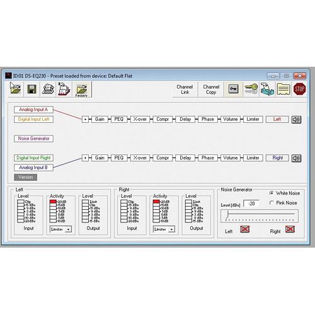315x315 pixels.
Task: Open PEQ block in Right channel chain
Action: coord(119,157)
